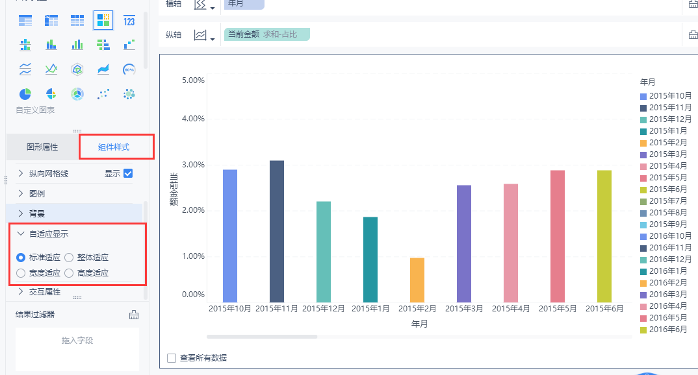Select the radar chart type icon
Image resolution: width=698 pixels, height=375 pixels.
(x=77, y=69)
